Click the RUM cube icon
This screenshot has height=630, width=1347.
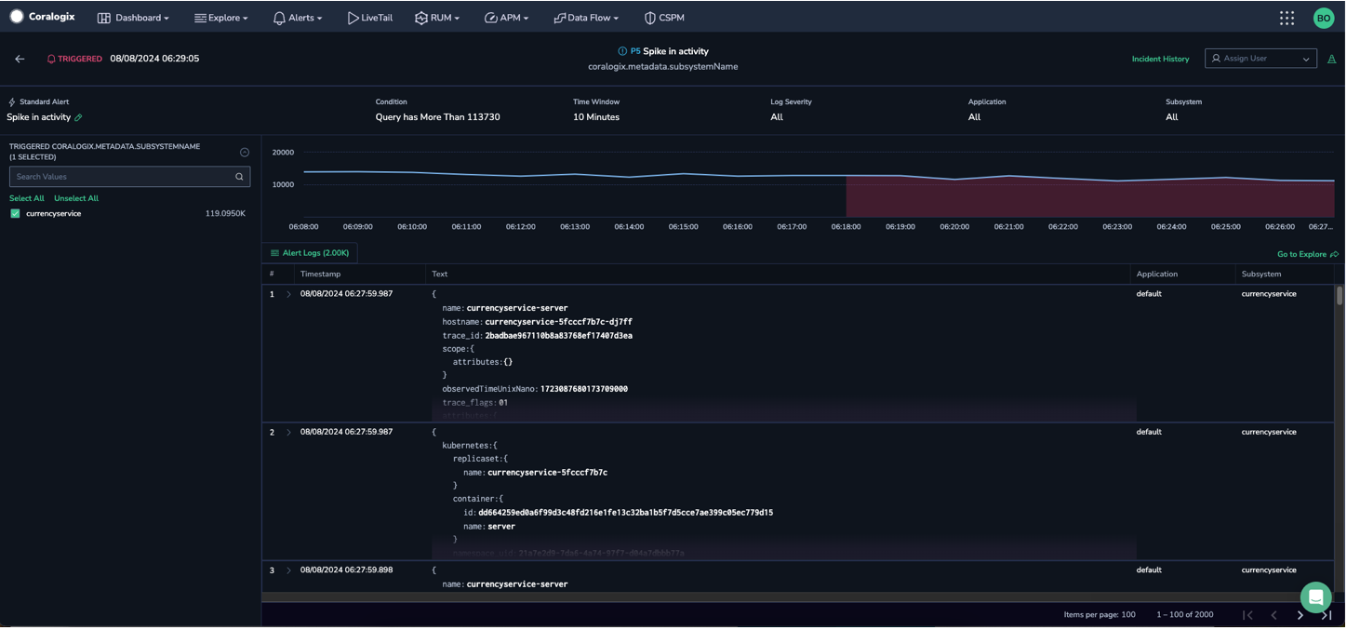point(420,18)
